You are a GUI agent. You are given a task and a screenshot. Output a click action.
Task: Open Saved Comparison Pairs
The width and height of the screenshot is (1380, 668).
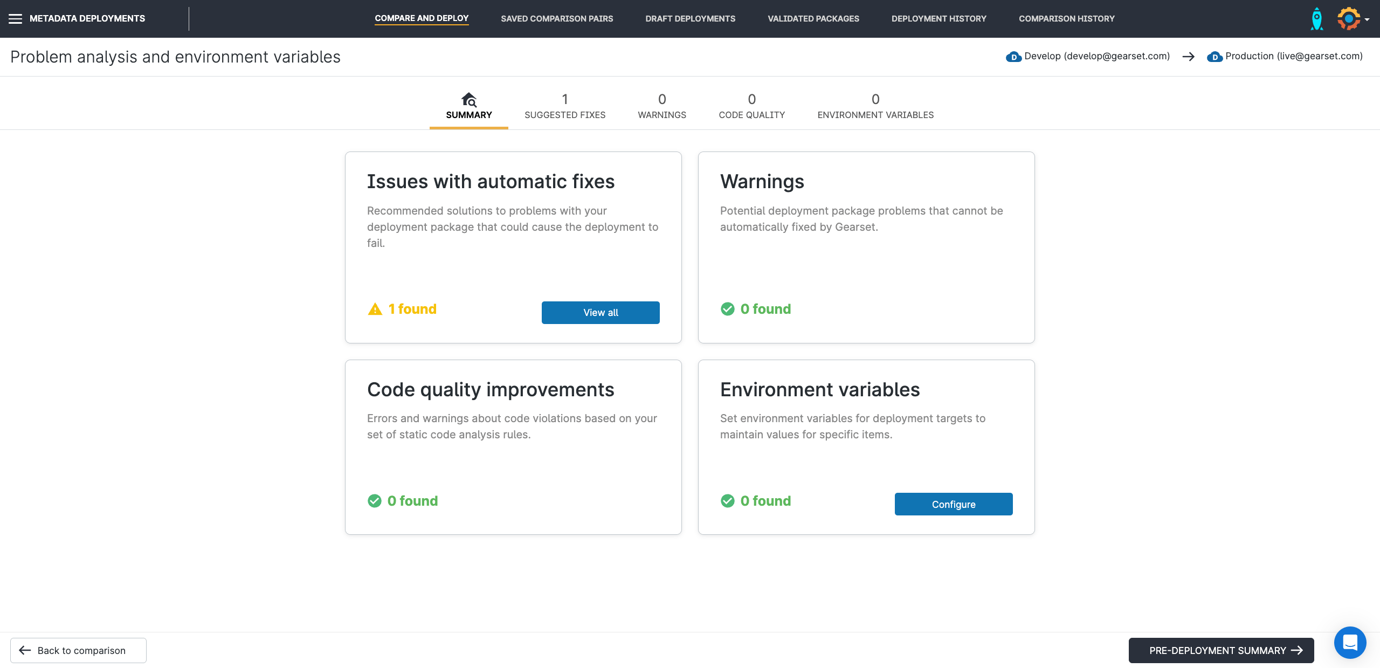tap(557, 18)
